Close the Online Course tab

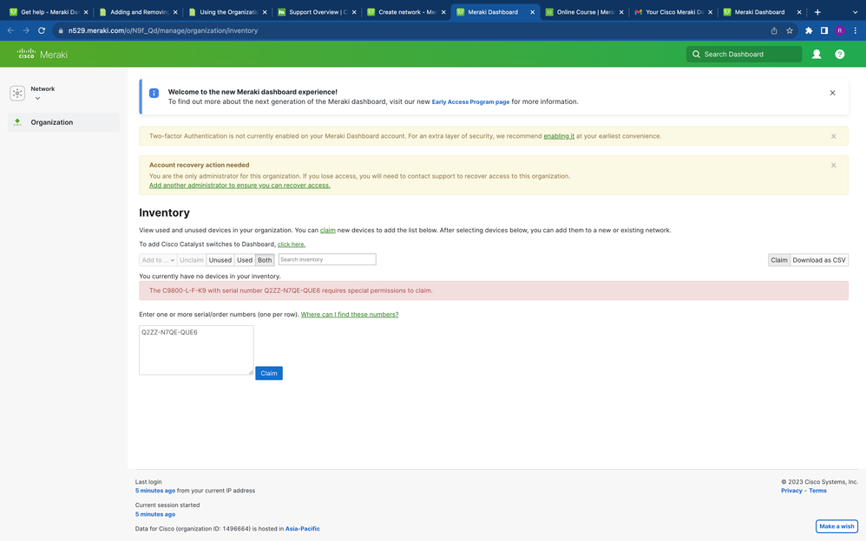coord(621,12)
